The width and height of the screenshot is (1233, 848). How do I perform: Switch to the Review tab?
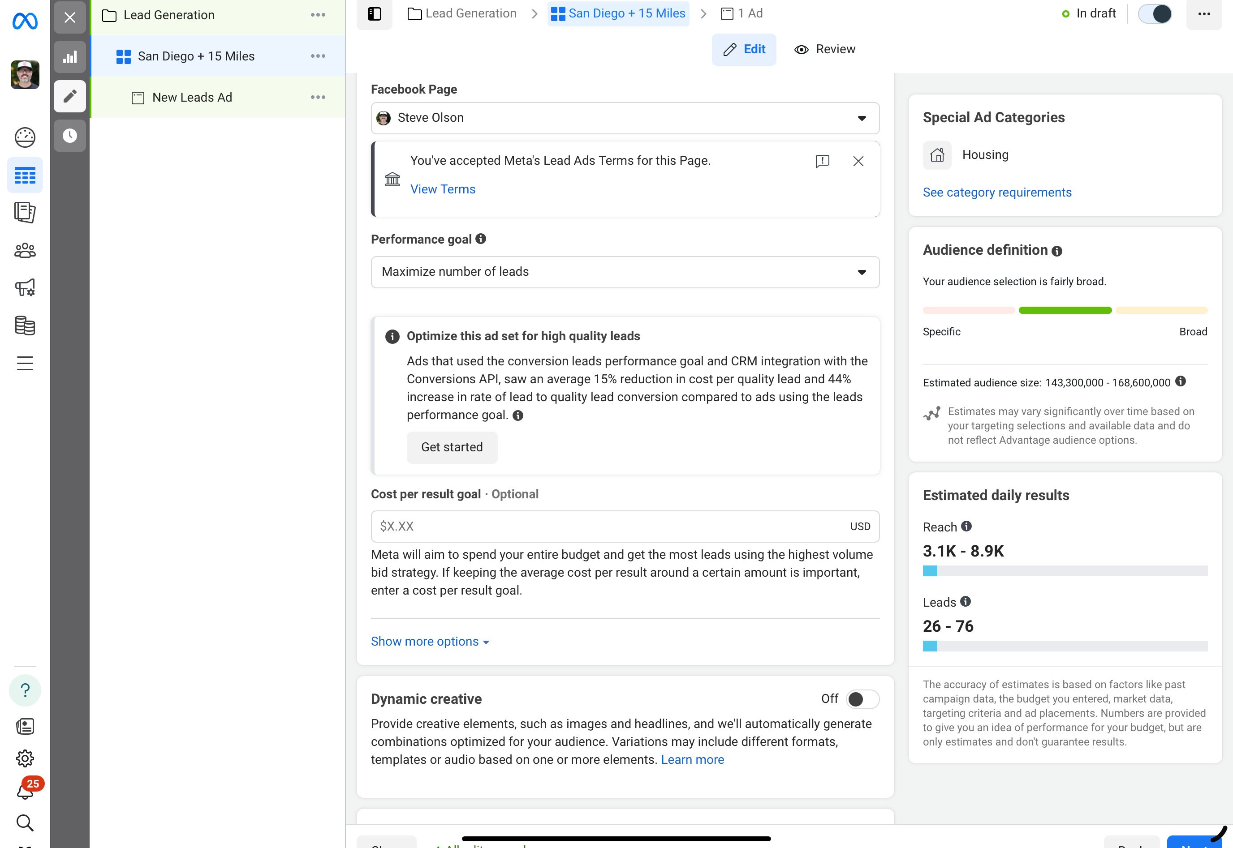pos(825,49)
